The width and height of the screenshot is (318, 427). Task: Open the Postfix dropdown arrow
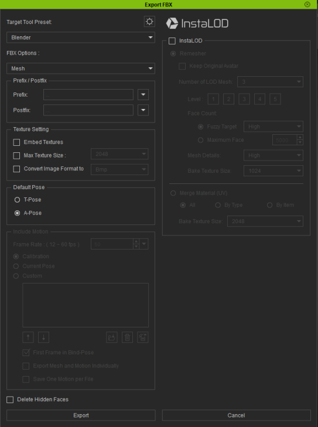pos(143,110)
